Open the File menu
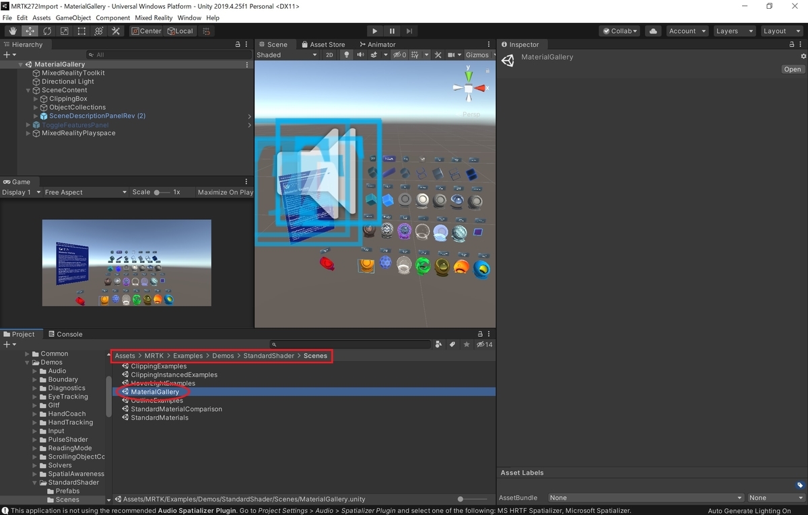 pyautogui.click(x=7, y=17)
